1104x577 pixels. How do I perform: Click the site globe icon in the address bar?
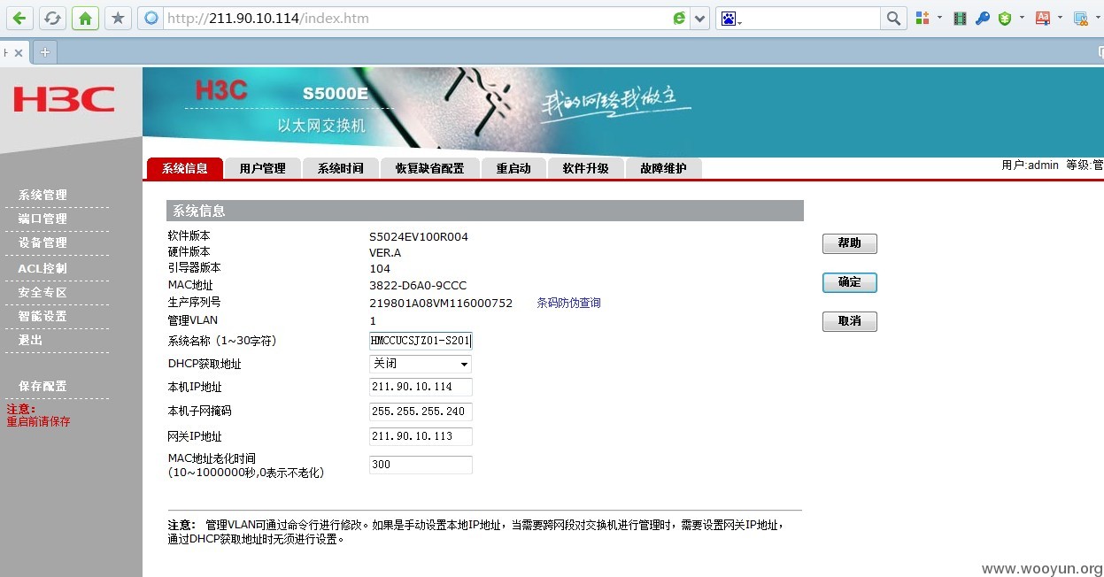click(x=151, y=18)
